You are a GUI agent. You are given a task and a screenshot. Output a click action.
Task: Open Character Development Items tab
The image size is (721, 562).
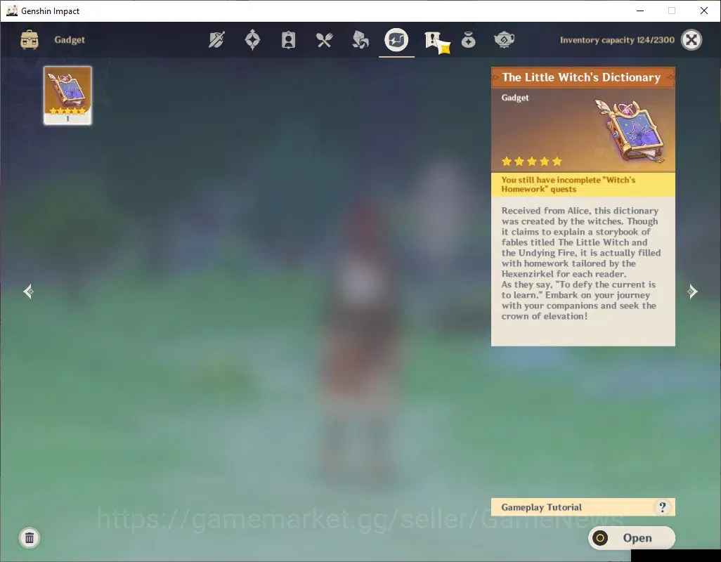tap(288, 40)
